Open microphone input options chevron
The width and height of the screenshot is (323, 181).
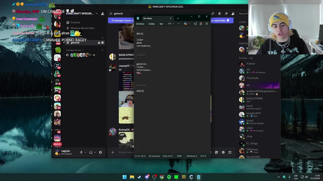point(85,152)
